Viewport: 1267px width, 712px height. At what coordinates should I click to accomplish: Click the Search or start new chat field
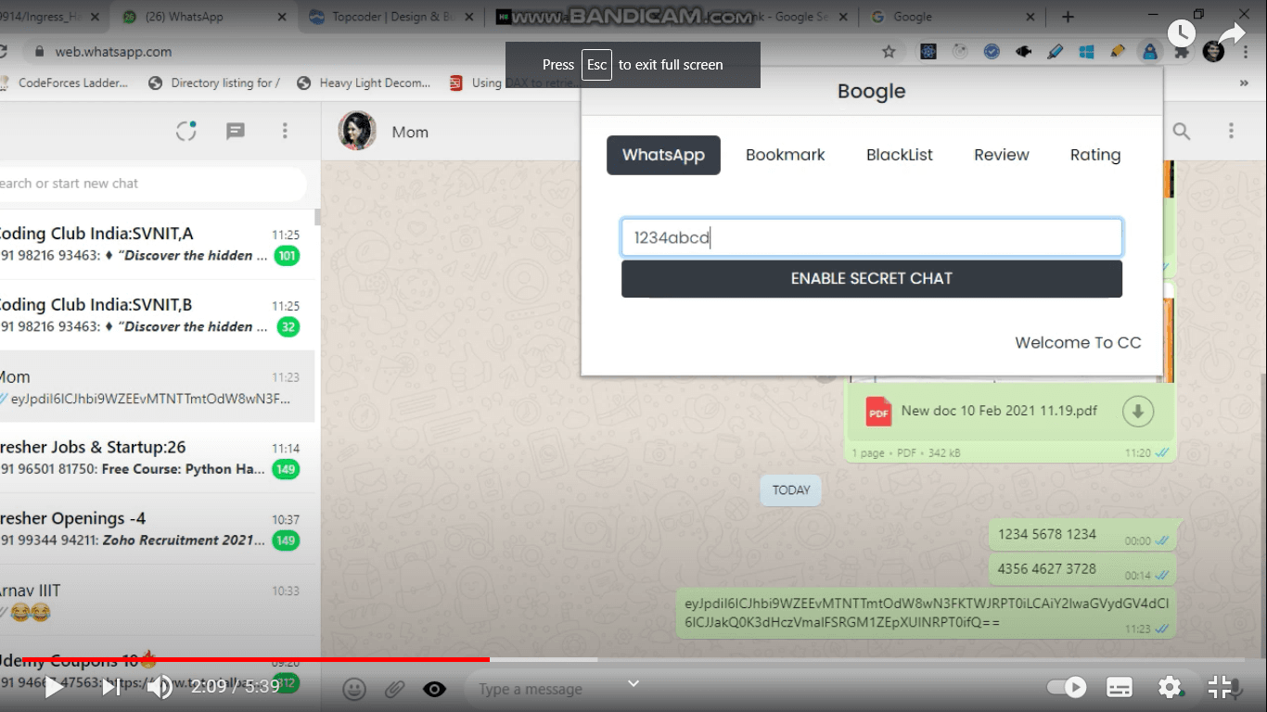pos(153,184)
